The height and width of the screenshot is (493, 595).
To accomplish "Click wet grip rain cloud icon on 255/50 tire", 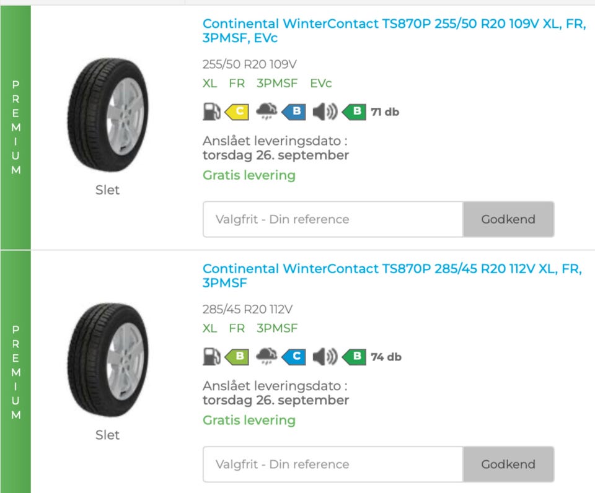I will 267,112.
